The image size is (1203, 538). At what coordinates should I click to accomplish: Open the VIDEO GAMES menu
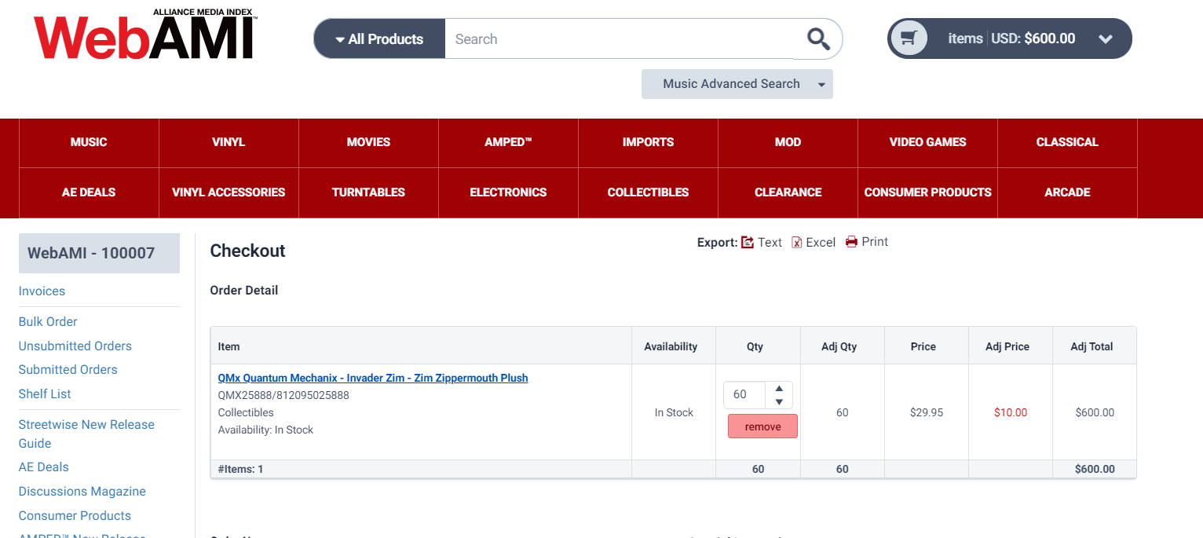point(927,142)
